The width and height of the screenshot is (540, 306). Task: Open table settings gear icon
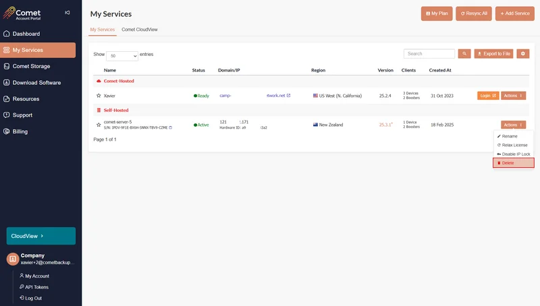(x=522, y=54)
